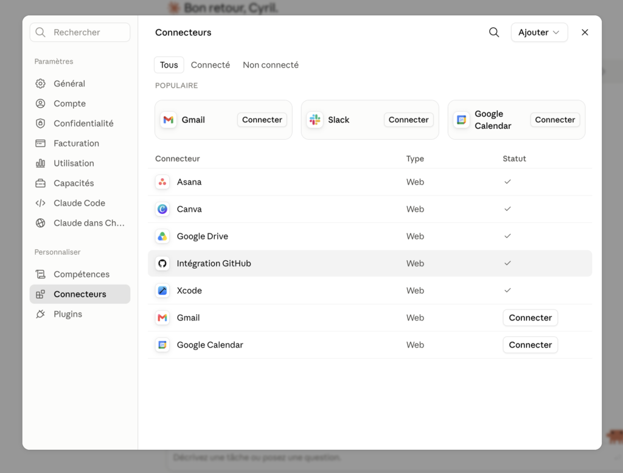The image size is (623, 473).
Task: Click the Compte profile icon
Action: point(41,103)
